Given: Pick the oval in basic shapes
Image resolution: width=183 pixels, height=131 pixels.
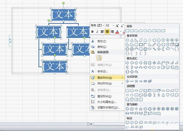Looking at the screenshot, I should point(127,40).
